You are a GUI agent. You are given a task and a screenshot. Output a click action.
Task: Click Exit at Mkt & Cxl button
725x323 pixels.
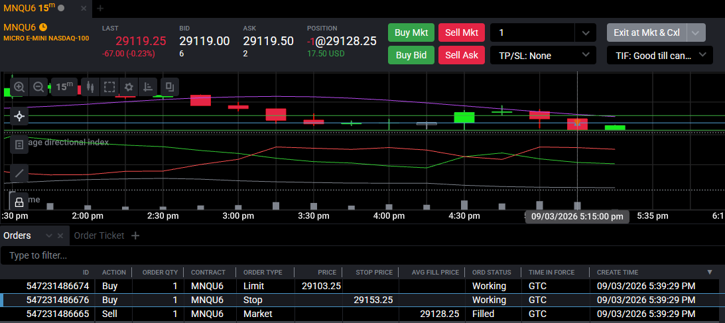(647, 32)
